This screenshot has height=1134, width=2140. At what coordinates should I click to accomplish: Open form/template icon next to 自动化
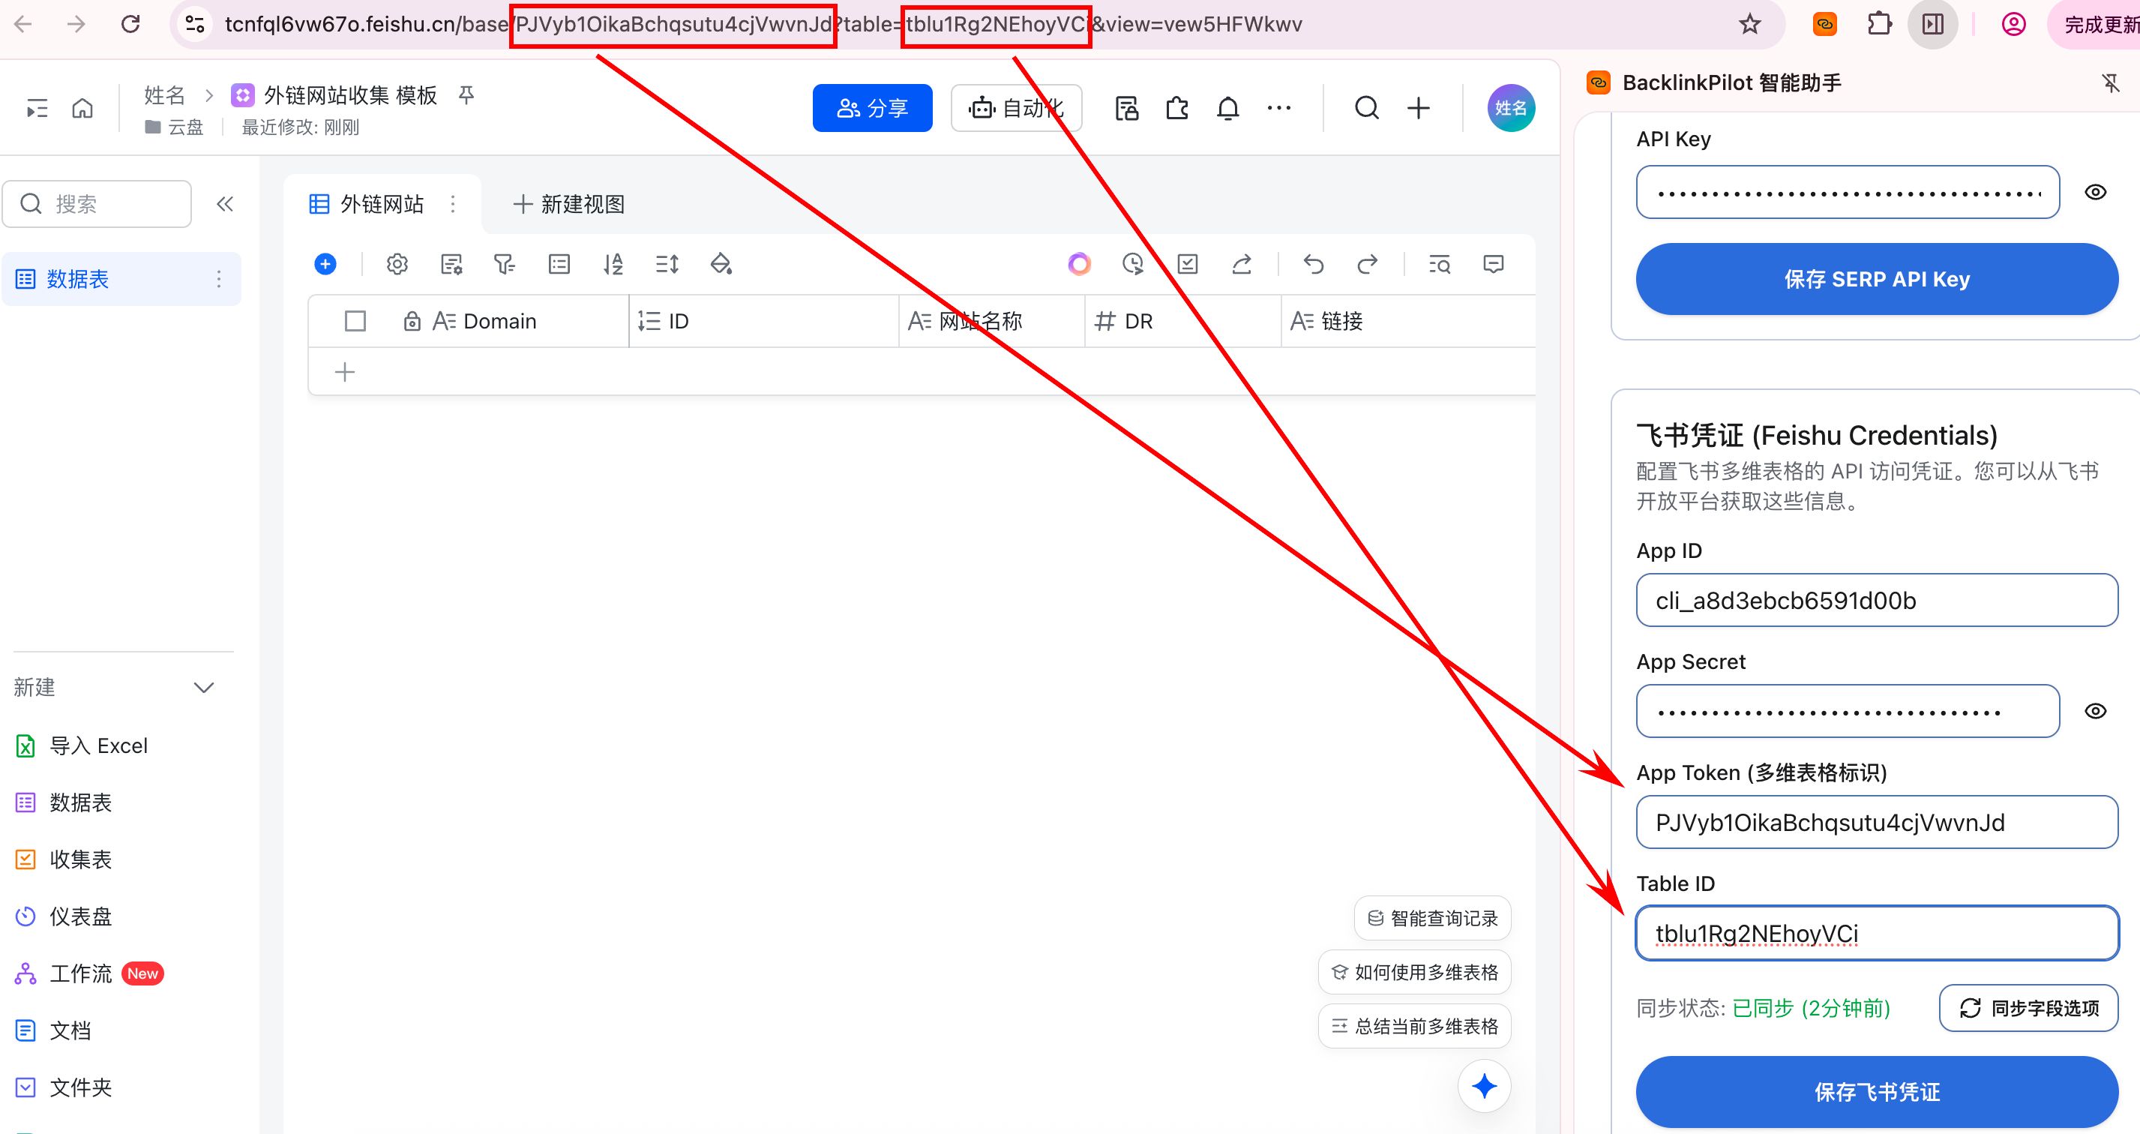[x=1126, y=108]
